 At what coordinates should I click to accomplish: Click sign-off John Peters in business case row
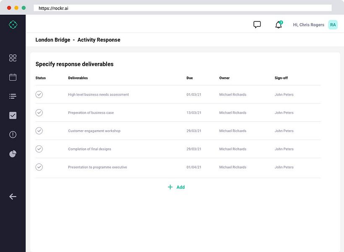[x=284, y=113]
